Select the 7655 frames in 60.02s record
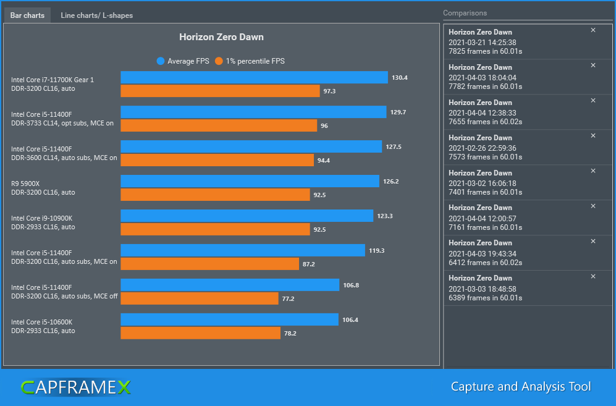Screen dimensions: 616x406 [528, 112]
